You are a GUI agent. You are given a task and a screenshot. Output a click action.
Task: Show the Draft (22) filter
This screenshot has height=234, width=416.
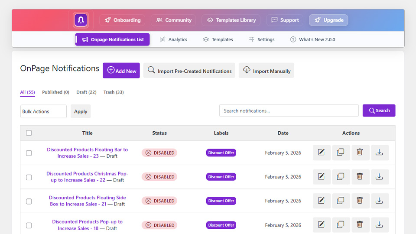click(86, 92)
